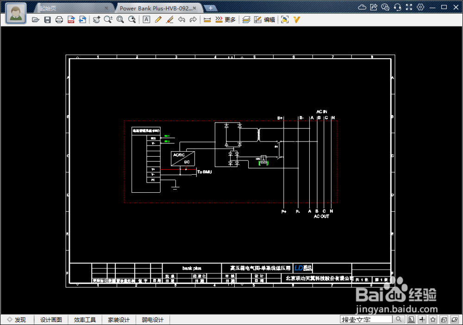Open the layers manager icon

point(246,20)
